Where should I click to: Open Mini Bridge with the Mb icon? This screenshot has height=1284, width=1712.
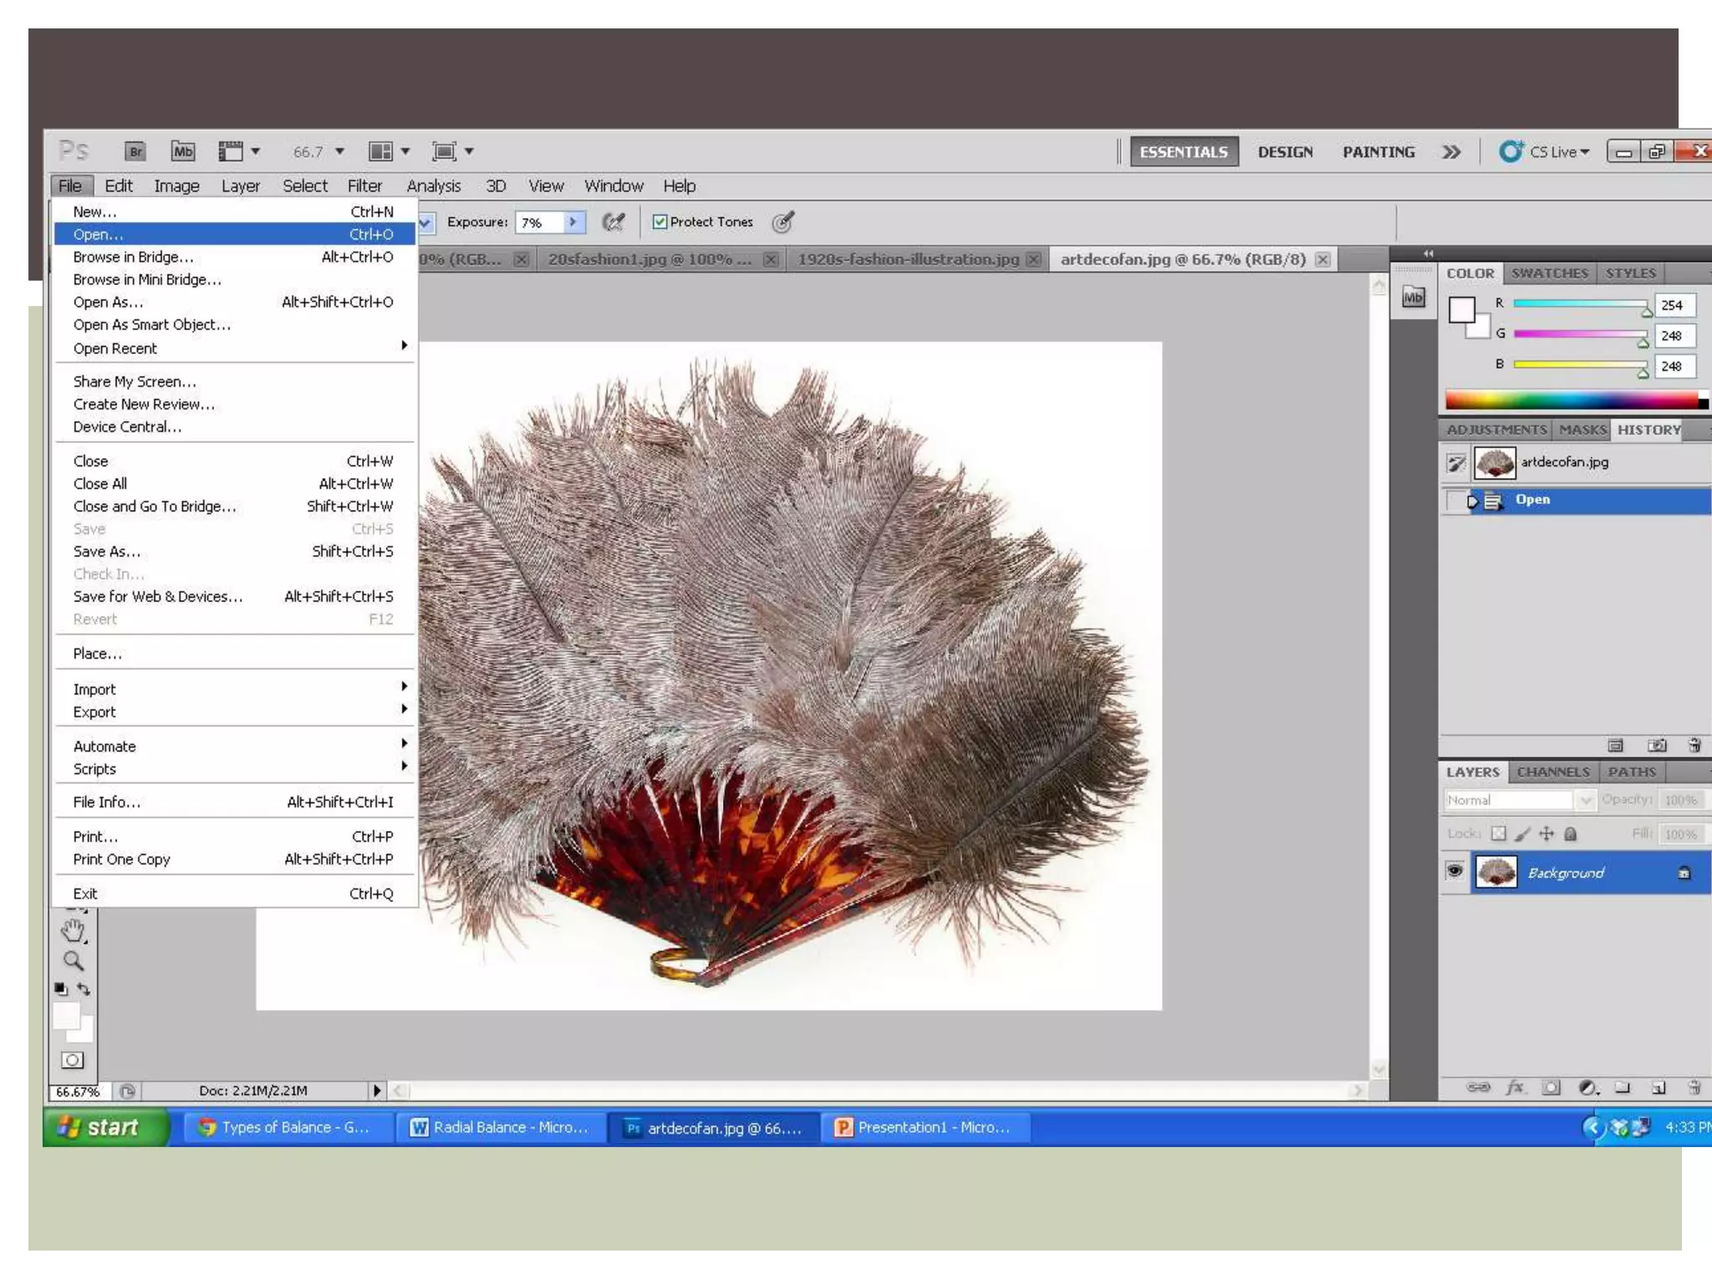pos(182,151)
